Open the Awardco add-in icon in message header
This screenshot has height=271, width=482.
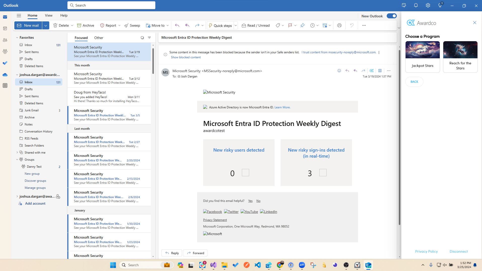(x=371, y=71)
